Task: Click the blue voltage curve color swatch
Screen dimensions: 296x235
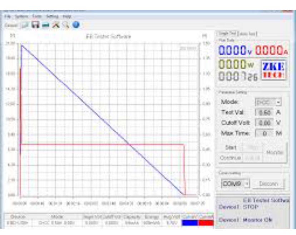Action: point(189,223)
